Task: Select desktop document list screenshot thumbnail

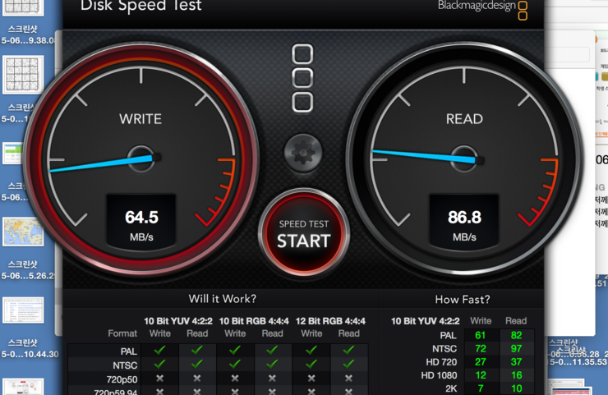Action: tap(23, 310)
